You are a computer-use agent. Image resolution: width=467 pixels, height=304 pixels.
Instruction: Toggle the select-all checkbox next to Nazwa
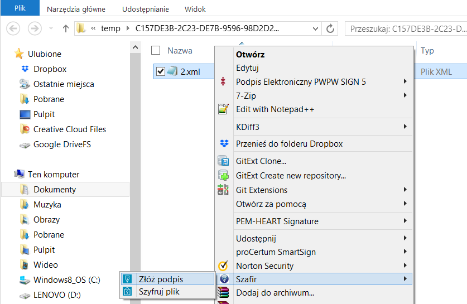(156, 50)
